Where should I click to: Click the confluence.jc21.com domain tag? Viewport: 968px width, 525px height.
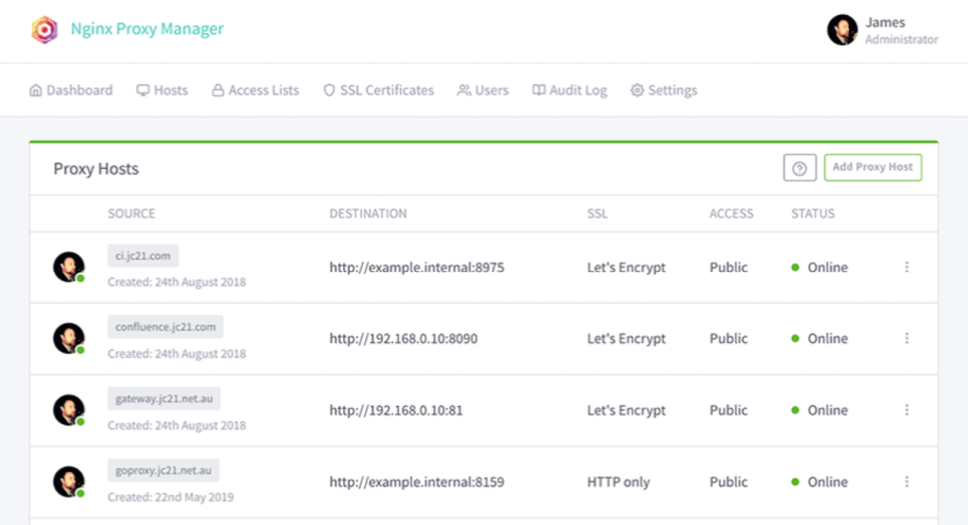pyautogui.click(x=165, y=327)
